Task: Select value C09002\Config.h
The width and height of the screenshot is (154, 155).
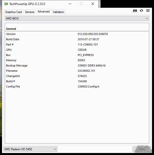Action: [x=88, y=86]
